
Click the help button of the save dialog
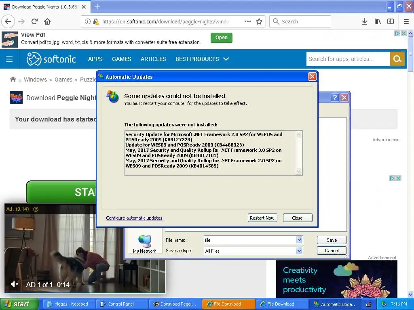[335, 98]
